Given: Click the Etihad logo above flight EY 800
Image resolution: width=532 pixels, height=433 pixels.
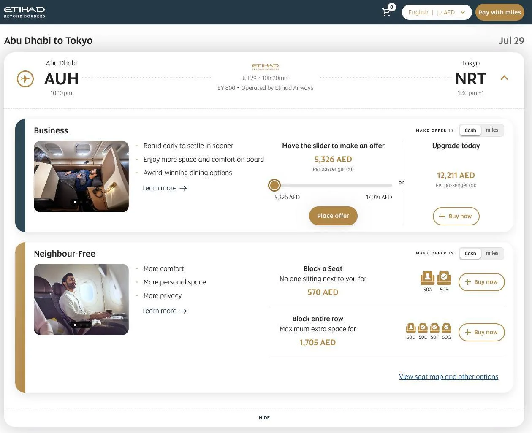Looking at the screenshot, I should 265,67.
